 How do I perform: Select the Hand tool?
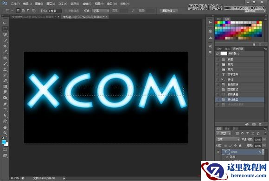(x=5, y=127)
